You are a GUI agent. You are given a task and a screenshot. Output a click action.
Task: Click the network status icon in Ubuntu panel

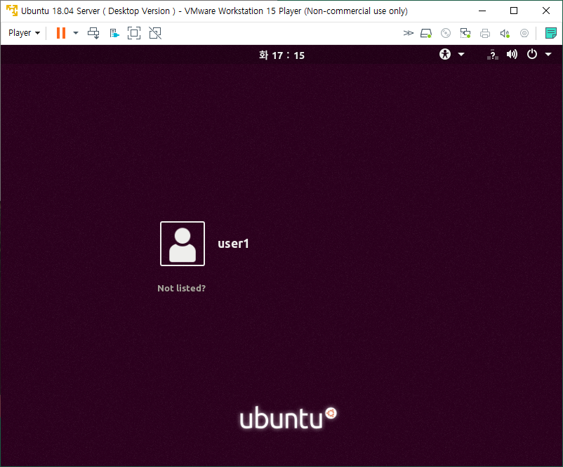pos(493,54)
